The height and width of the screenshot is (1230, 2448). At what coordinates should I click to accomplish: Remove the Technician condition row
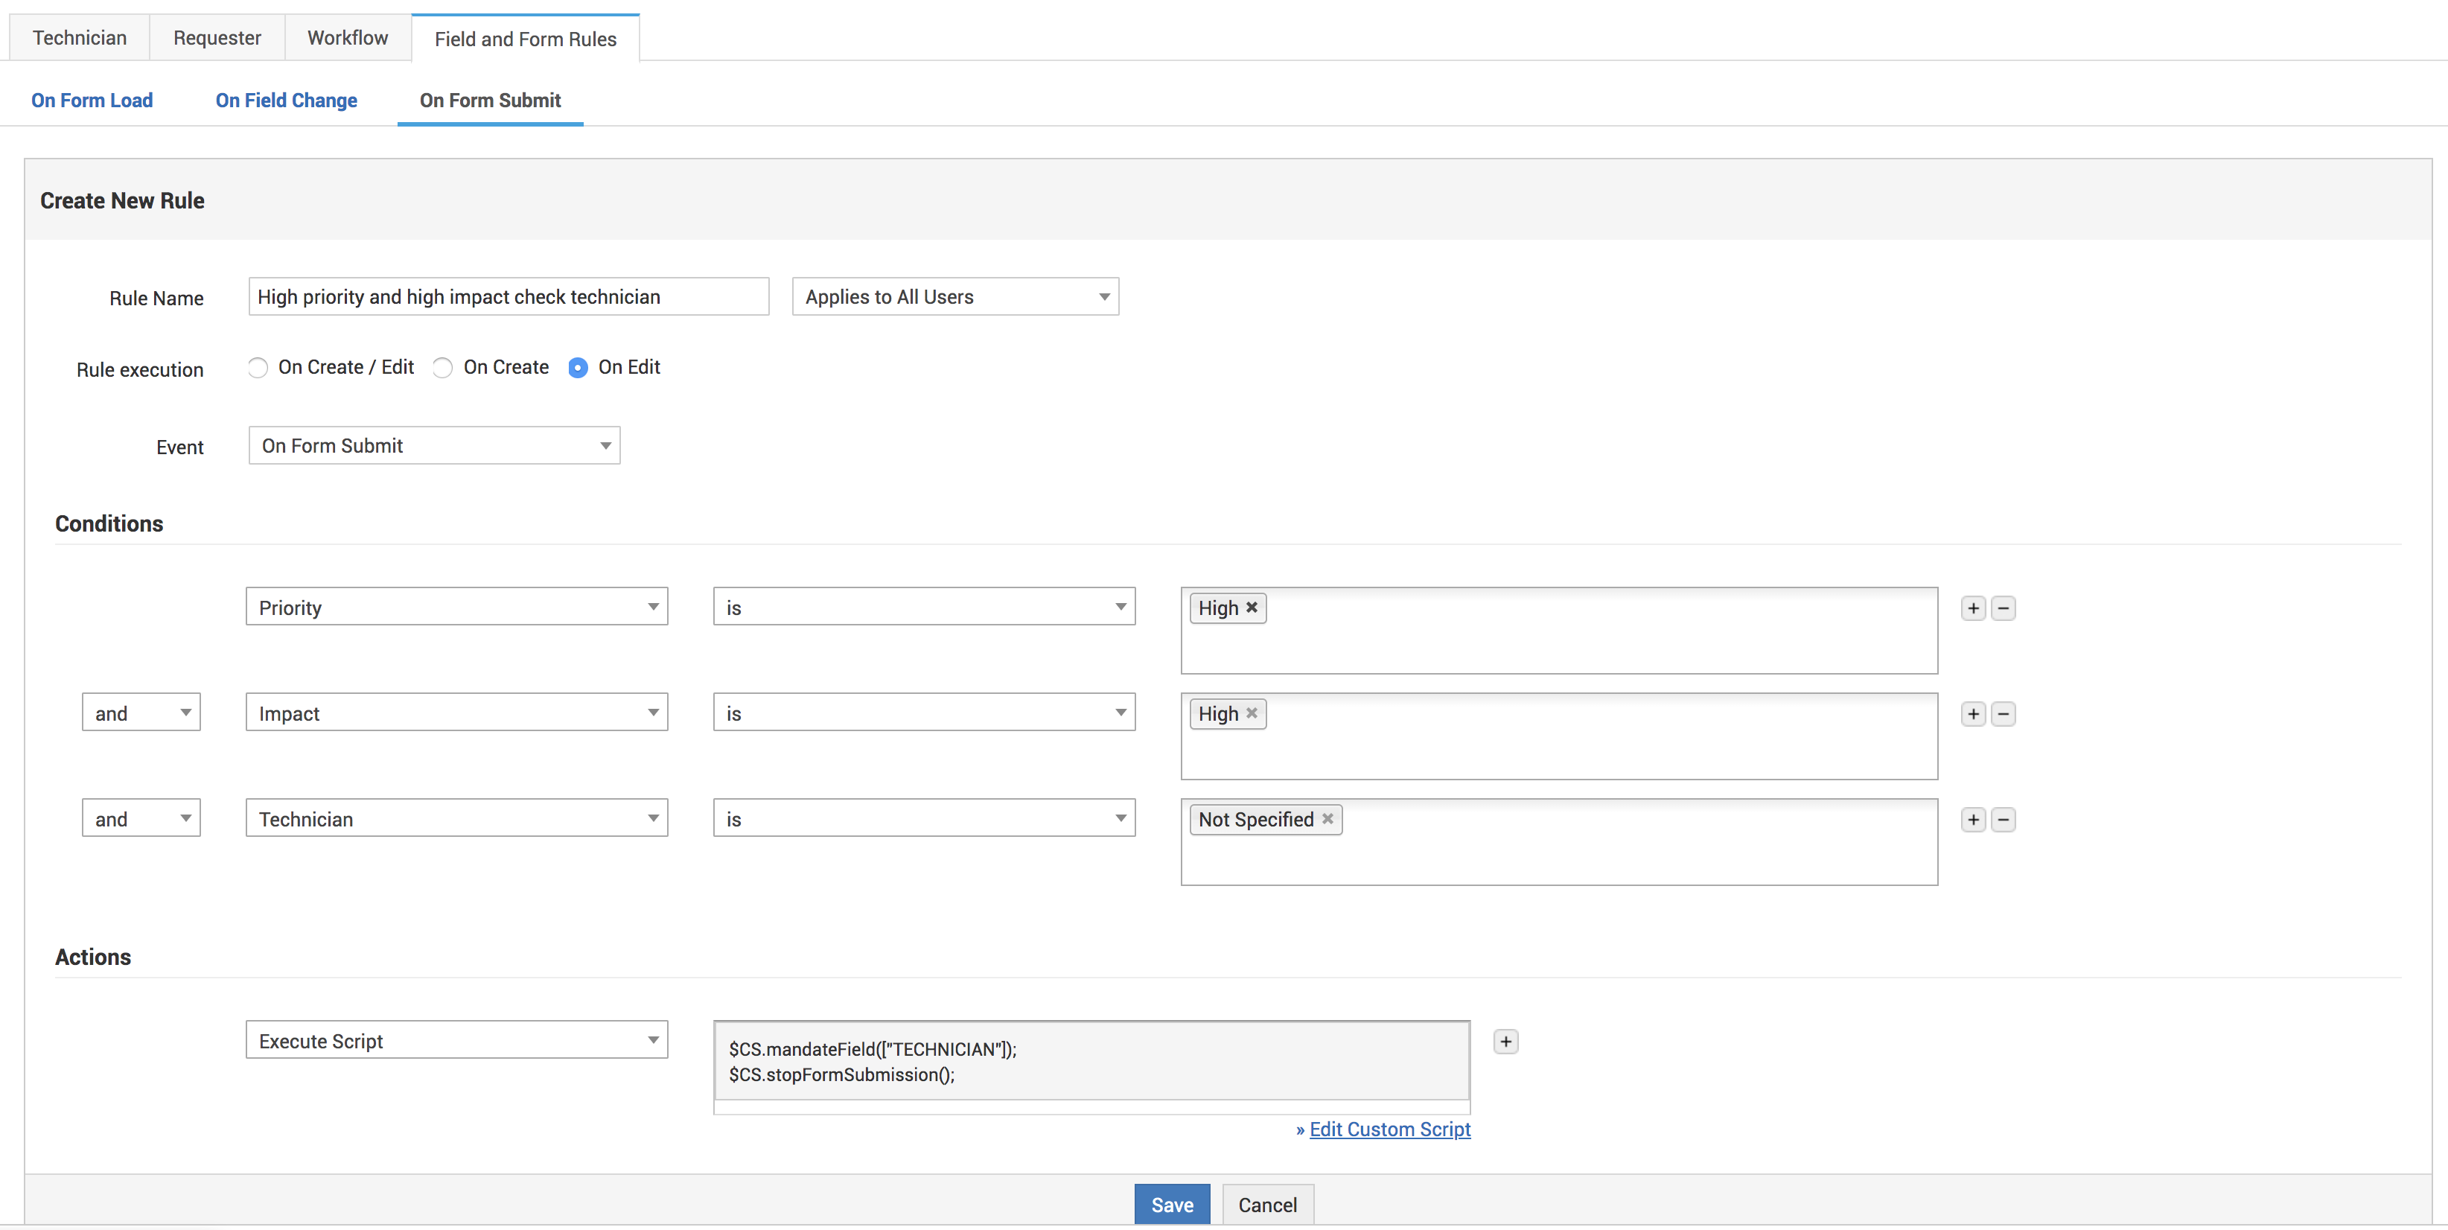2004,819
